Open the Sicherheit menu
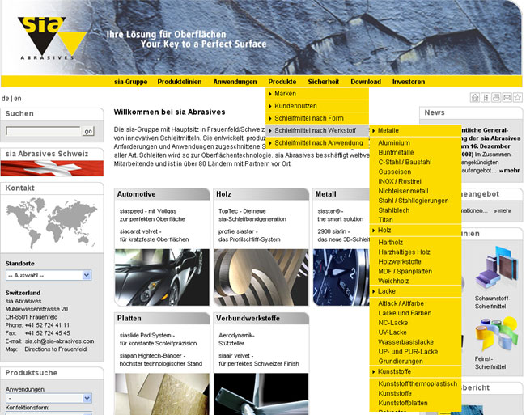526x415 pixels. pyautogui.click(x=324, y=82)
